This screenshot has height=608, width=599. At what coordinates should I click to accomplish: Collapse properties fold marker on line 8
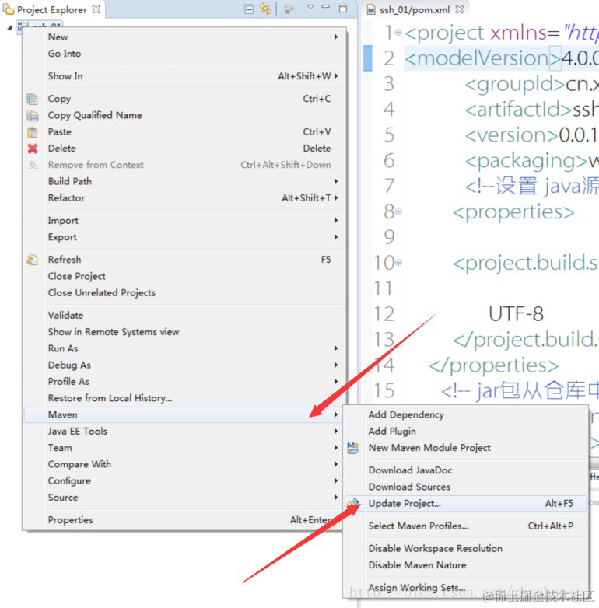point(398,211)
